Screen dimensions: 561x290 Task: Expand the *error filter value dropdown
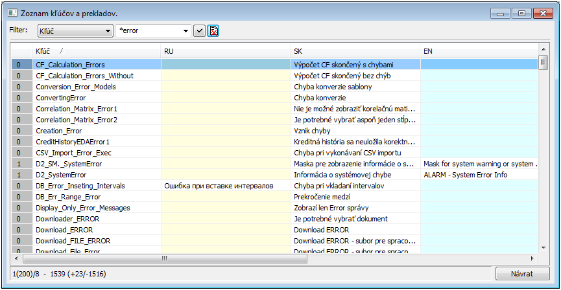tap(186, 30)
